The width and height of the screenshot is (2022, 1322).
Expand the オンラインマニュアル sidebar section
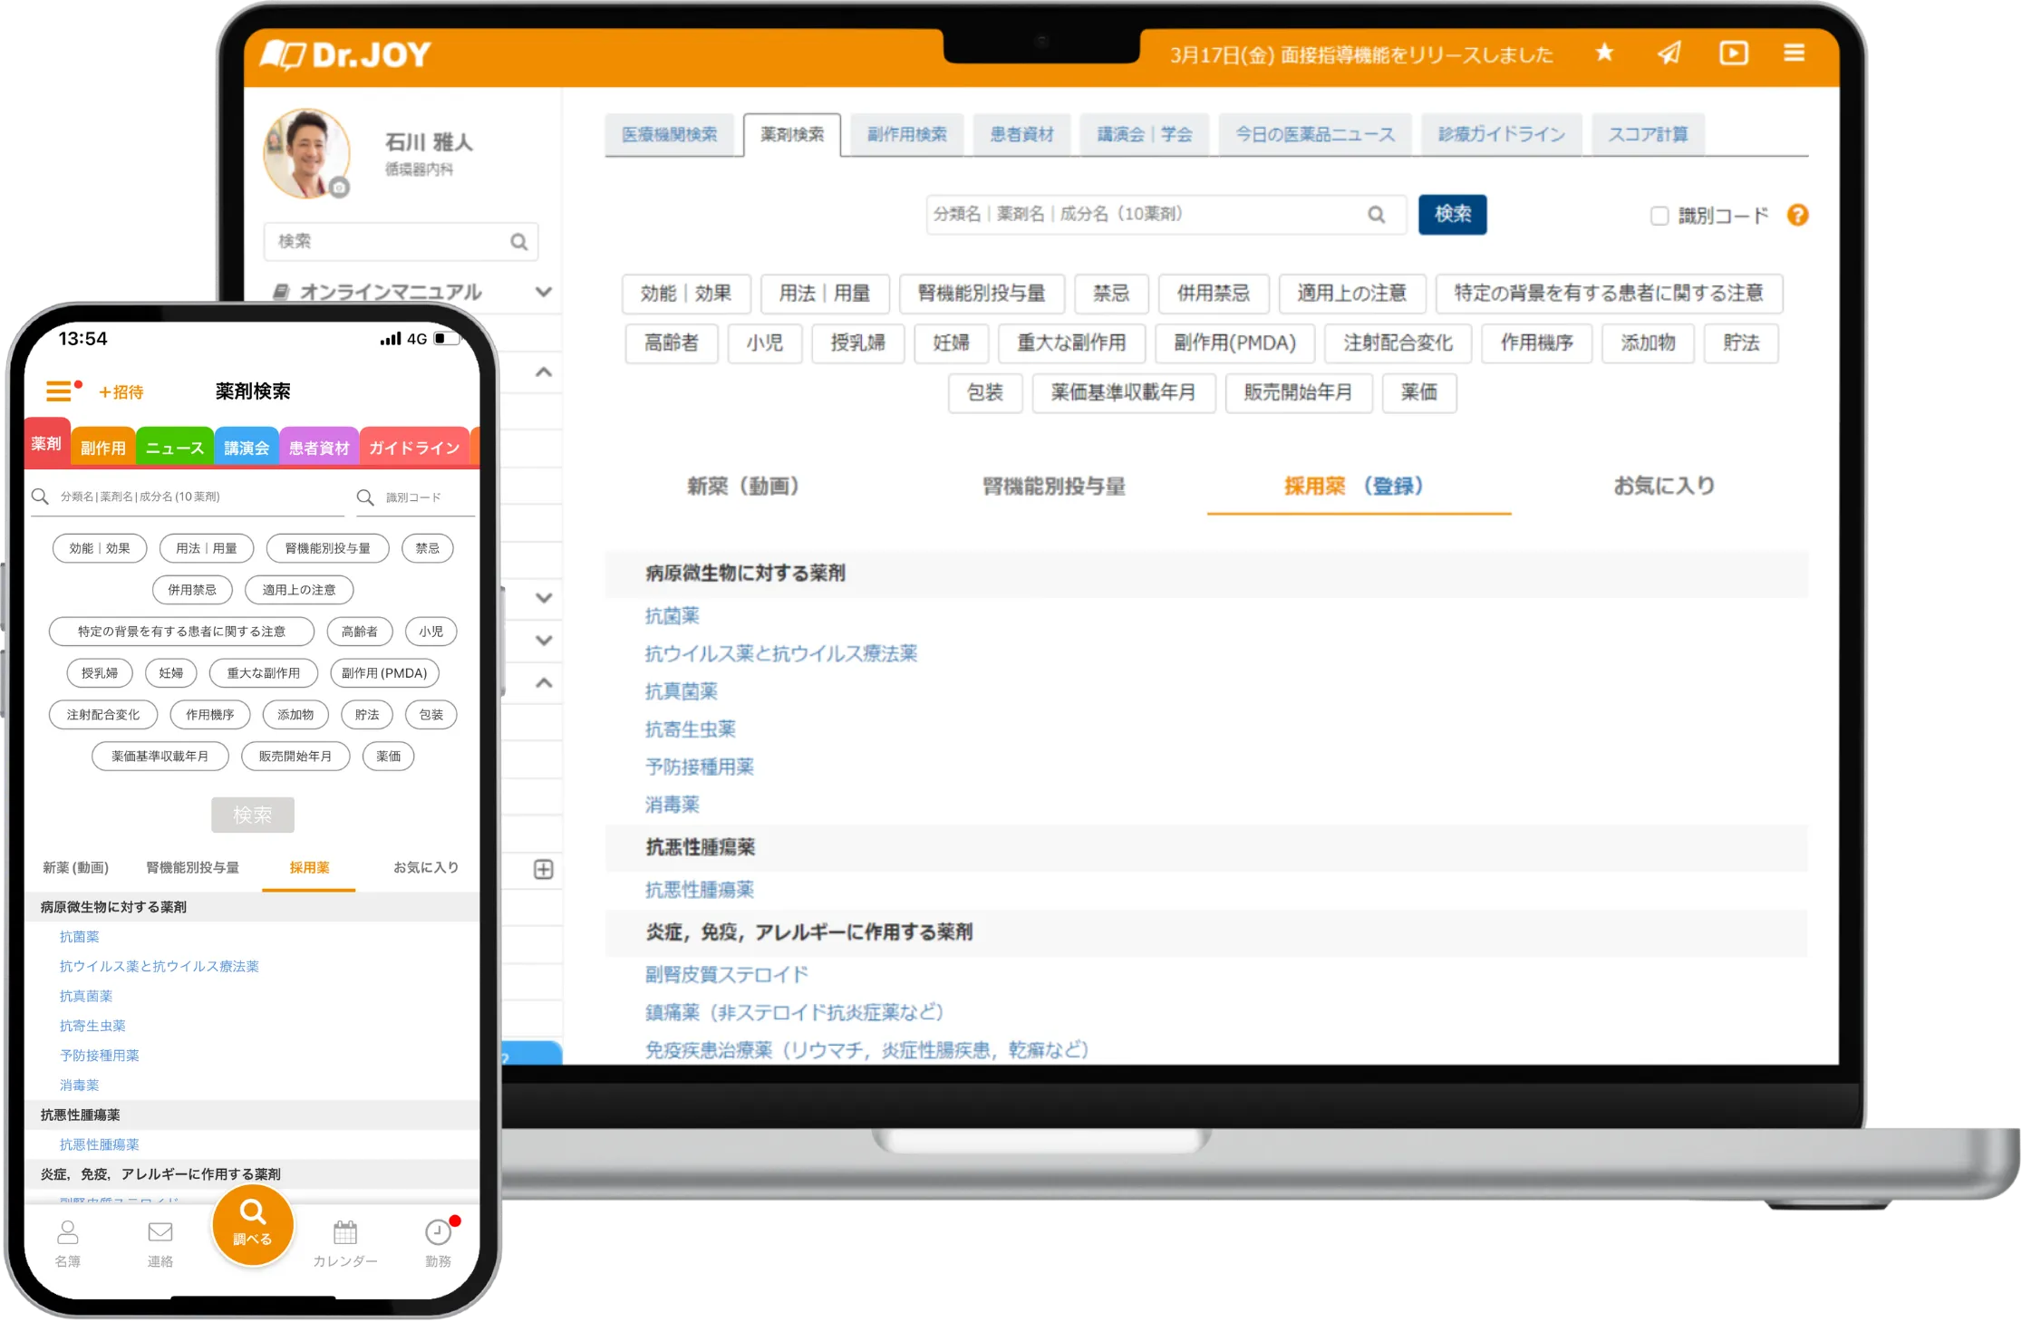point(543,292)
